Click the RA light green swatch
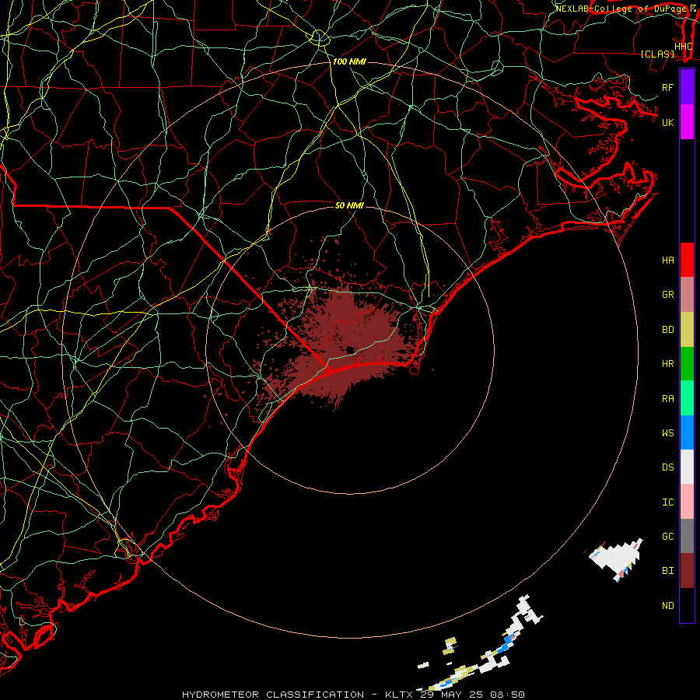Viewport: 700px width, 700px height. point(687,398)
